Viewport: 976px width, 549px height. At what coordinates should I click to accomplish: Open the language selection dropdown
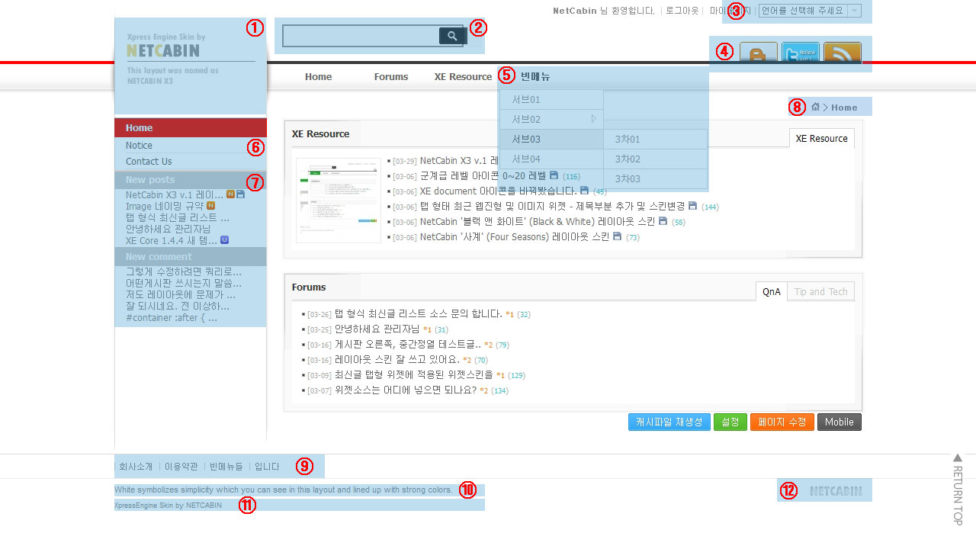810,11
